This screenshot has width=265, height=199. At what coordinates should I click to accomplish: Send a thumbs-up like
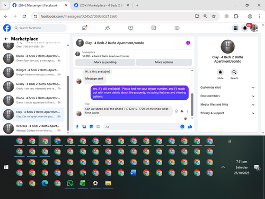point(190,127)
